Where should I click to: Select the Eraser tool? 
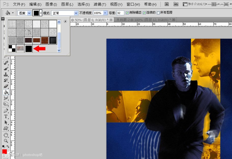click(x=6, y=86)
